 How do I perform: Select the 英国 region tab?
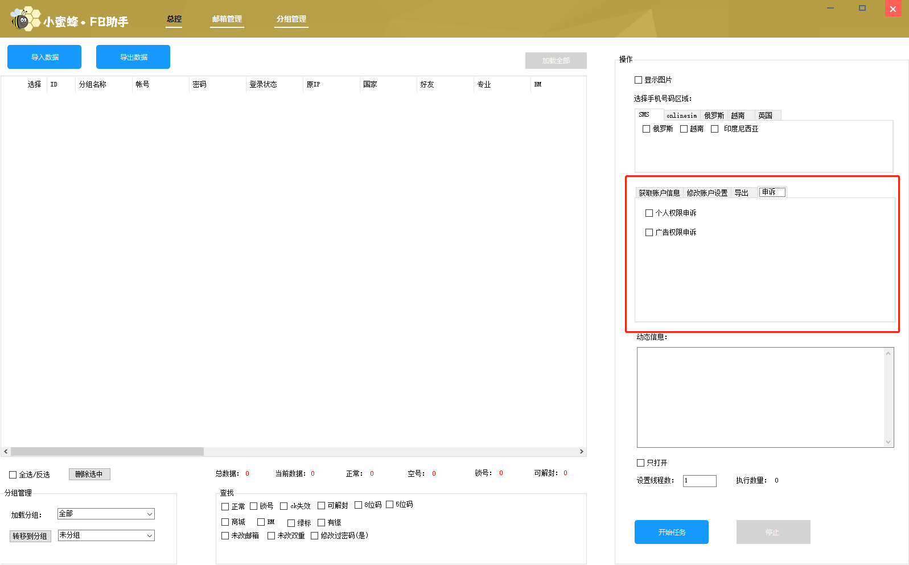(x=767, y=116)
